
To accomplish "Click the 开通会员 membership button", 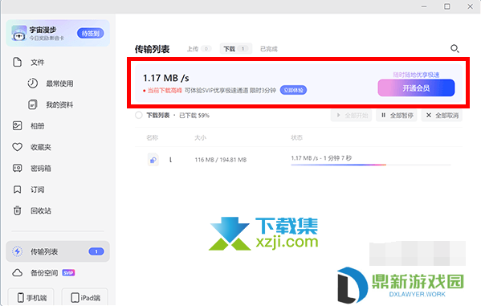I will pyautogui.click(x=416, y=88).
